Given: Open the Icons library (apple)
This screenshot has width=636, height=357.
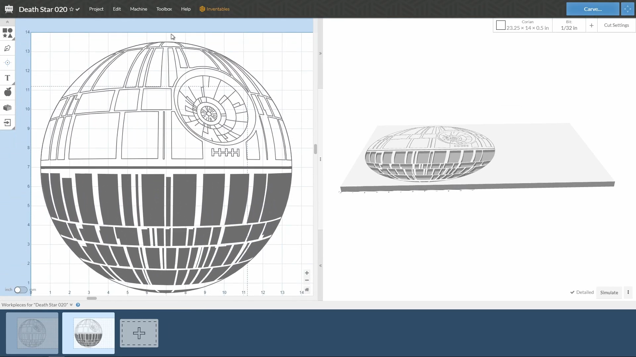Looking at the screenshot, I should 7,92.
